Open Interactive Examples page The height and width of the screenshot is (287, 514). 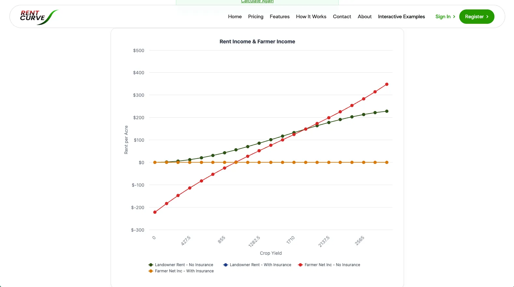(x=401, y=17)
